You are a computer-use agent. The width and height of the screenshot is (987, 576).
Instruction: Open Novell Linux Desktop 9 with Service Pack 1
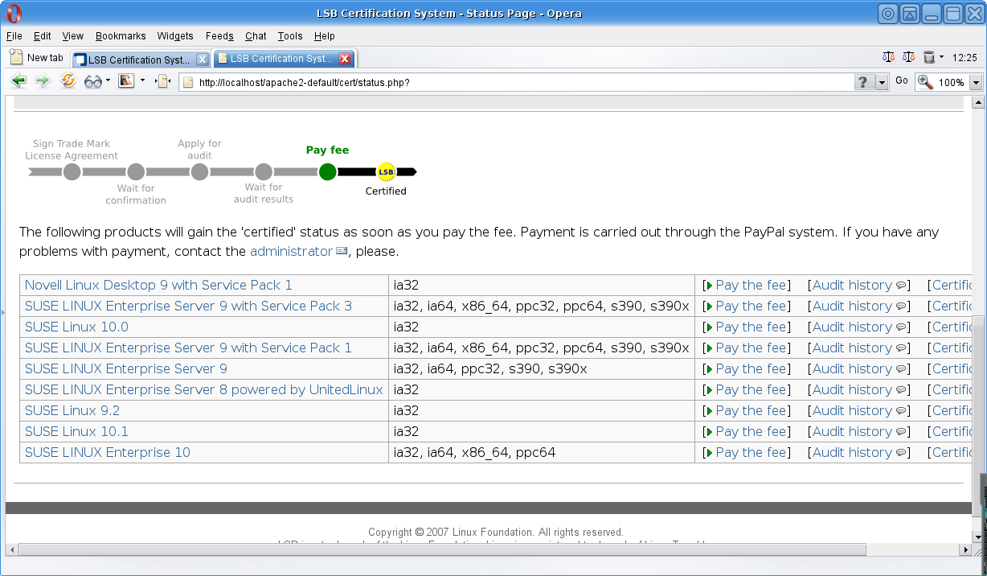coord(158,285)
